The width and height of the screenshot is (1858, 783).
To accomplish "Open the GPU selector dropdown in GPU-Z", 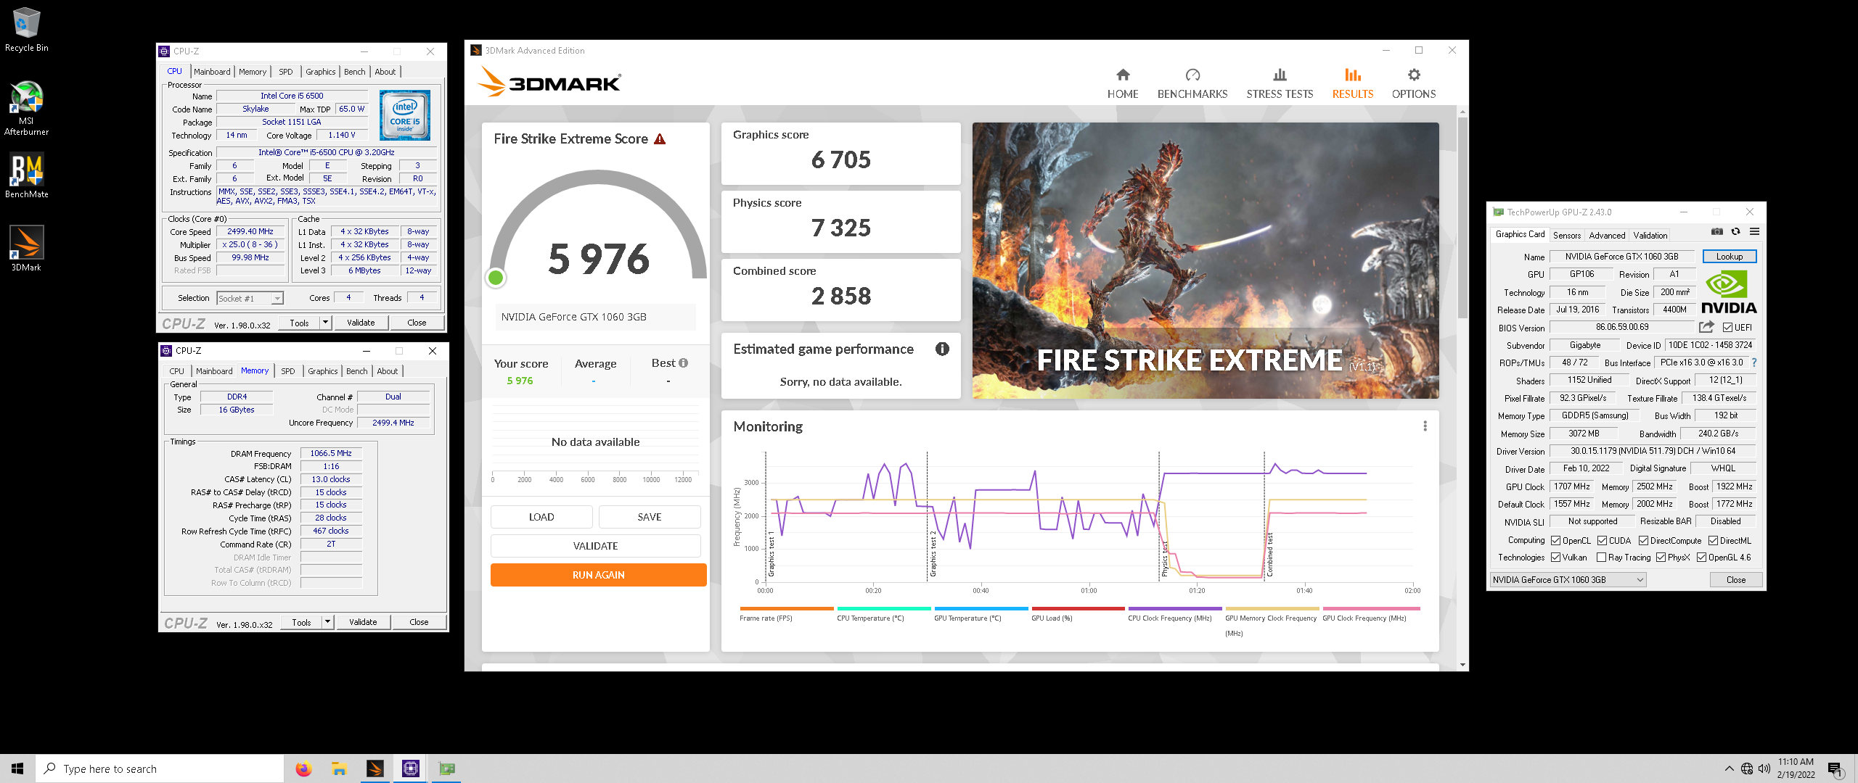I will coord(1568,580).
